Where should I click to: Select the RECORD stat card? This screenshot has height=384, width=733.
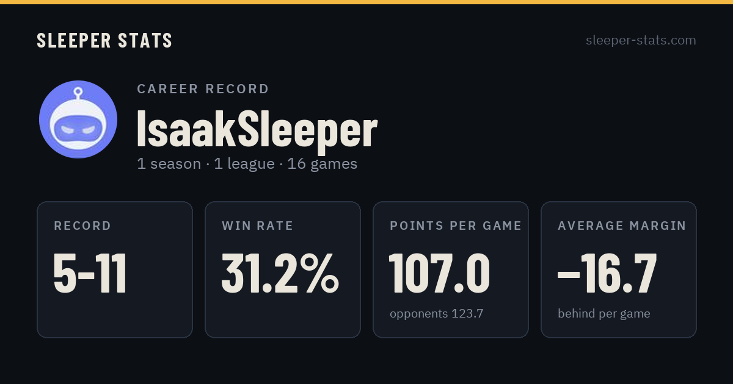[x=115, y=269]
